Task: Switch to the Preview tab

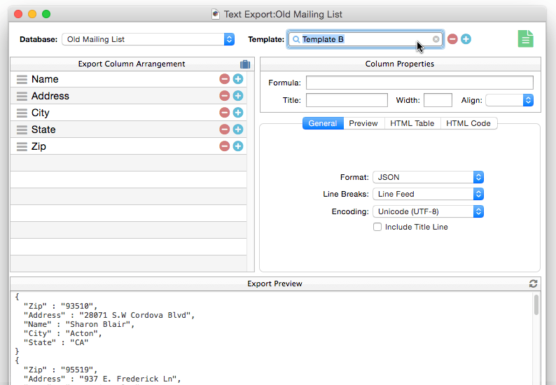Action: click(363, 123)
